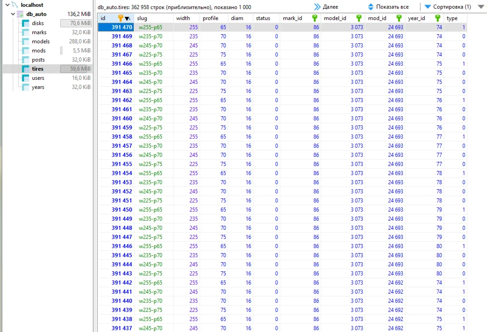Image resolution: width=487 pixels, height=332 pixels.
Task: Sort by the type column header
Action: pos(455,18)
